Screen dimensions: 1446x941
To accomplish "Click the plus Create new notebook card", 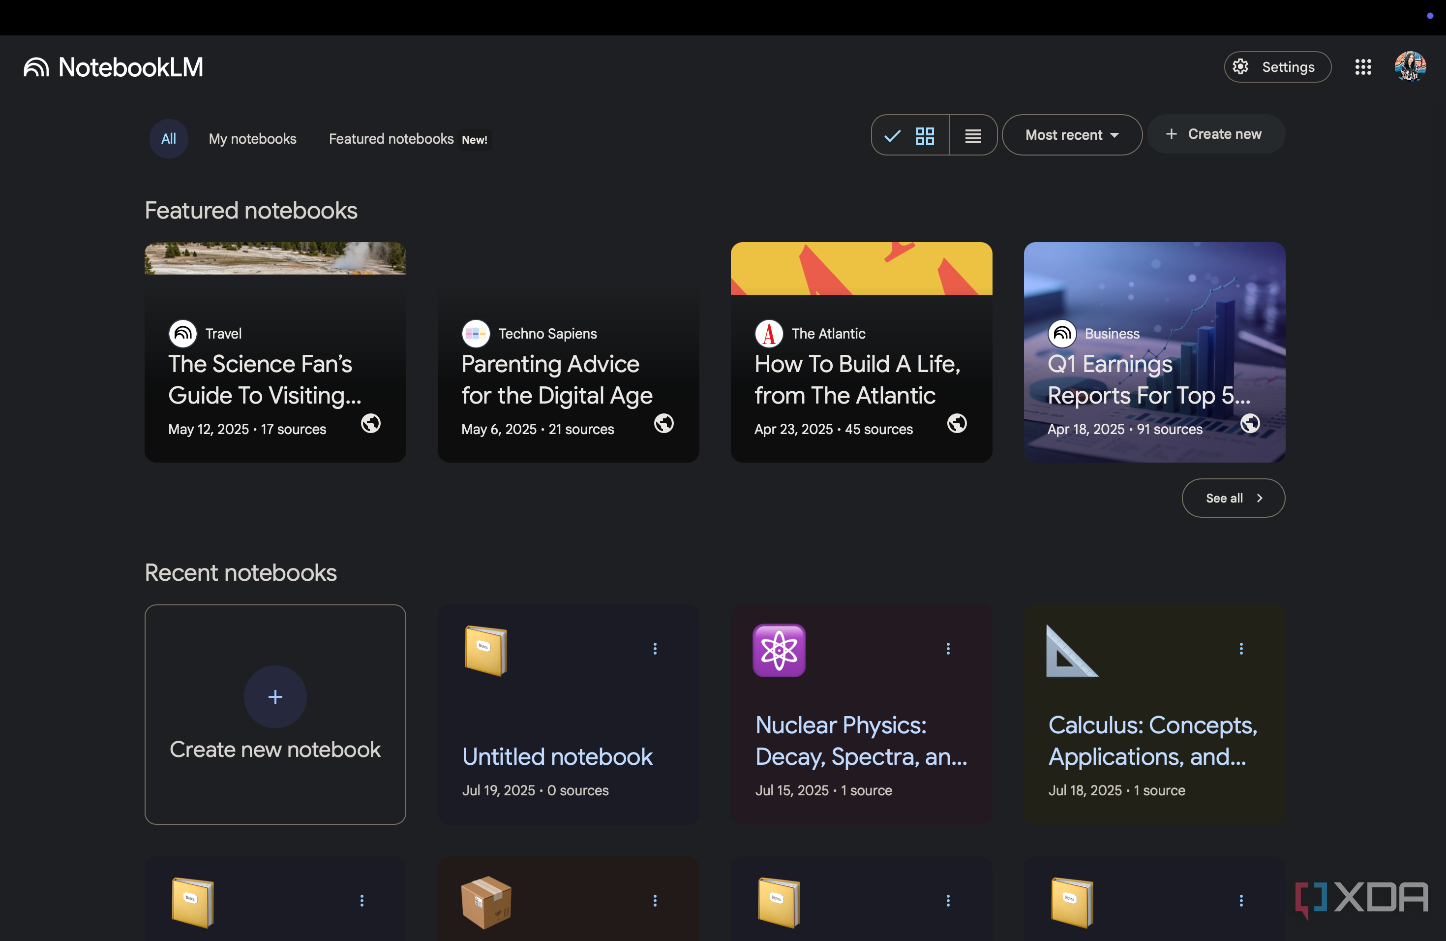I will pos(275,714).
